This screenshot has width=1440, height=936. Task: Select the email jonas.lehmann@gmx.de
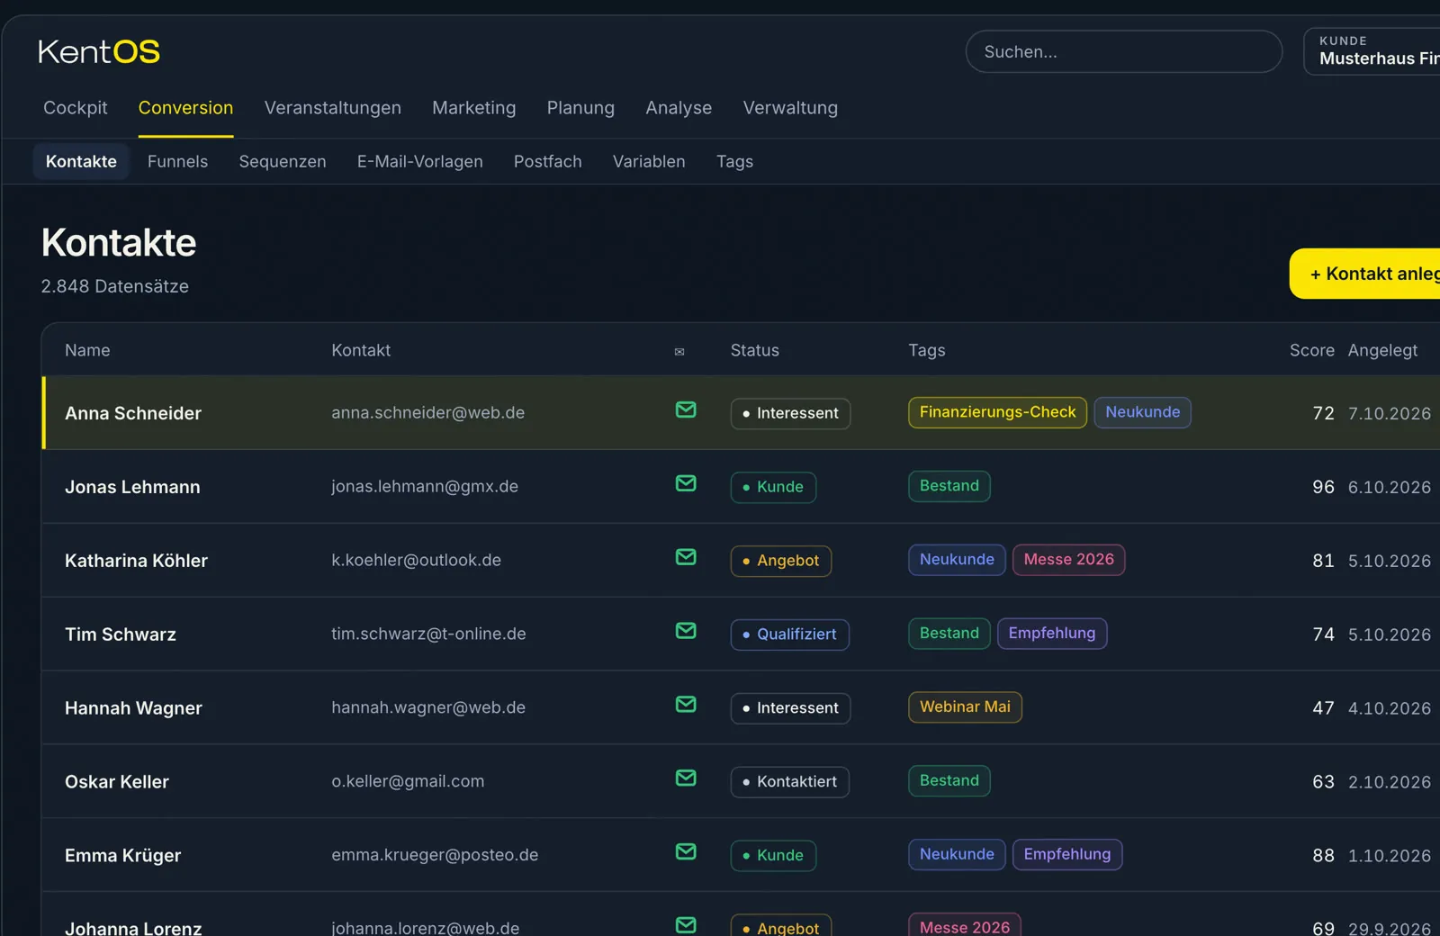(x=425, y=486)
